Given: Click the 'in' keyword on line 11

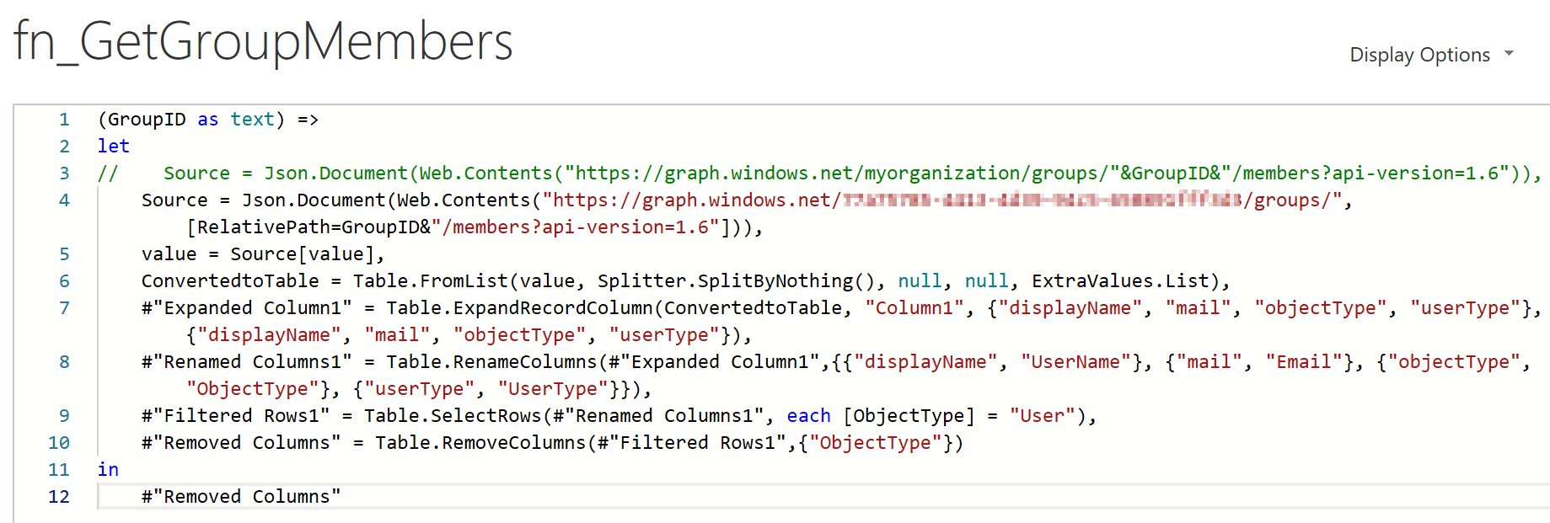Looking at the screenshot, I should pyautogui.click(x=108, y=470).
